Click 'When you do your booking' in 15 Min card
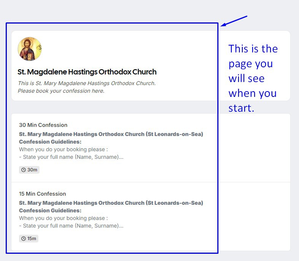This screenshot has width=299, height=261. [x=63, y=218]
